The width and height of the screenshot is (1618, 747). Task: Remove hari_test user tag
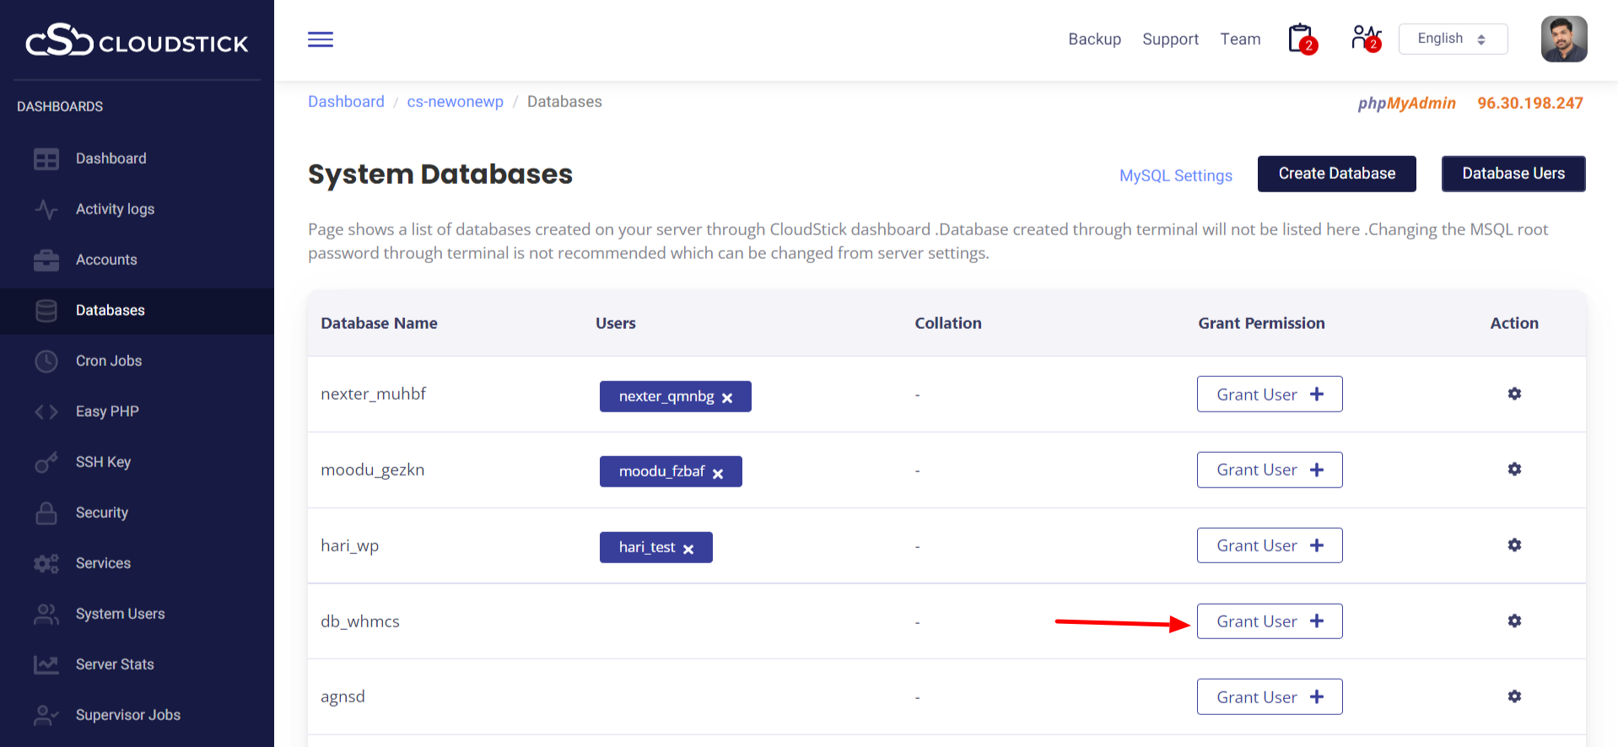[688, 549]
